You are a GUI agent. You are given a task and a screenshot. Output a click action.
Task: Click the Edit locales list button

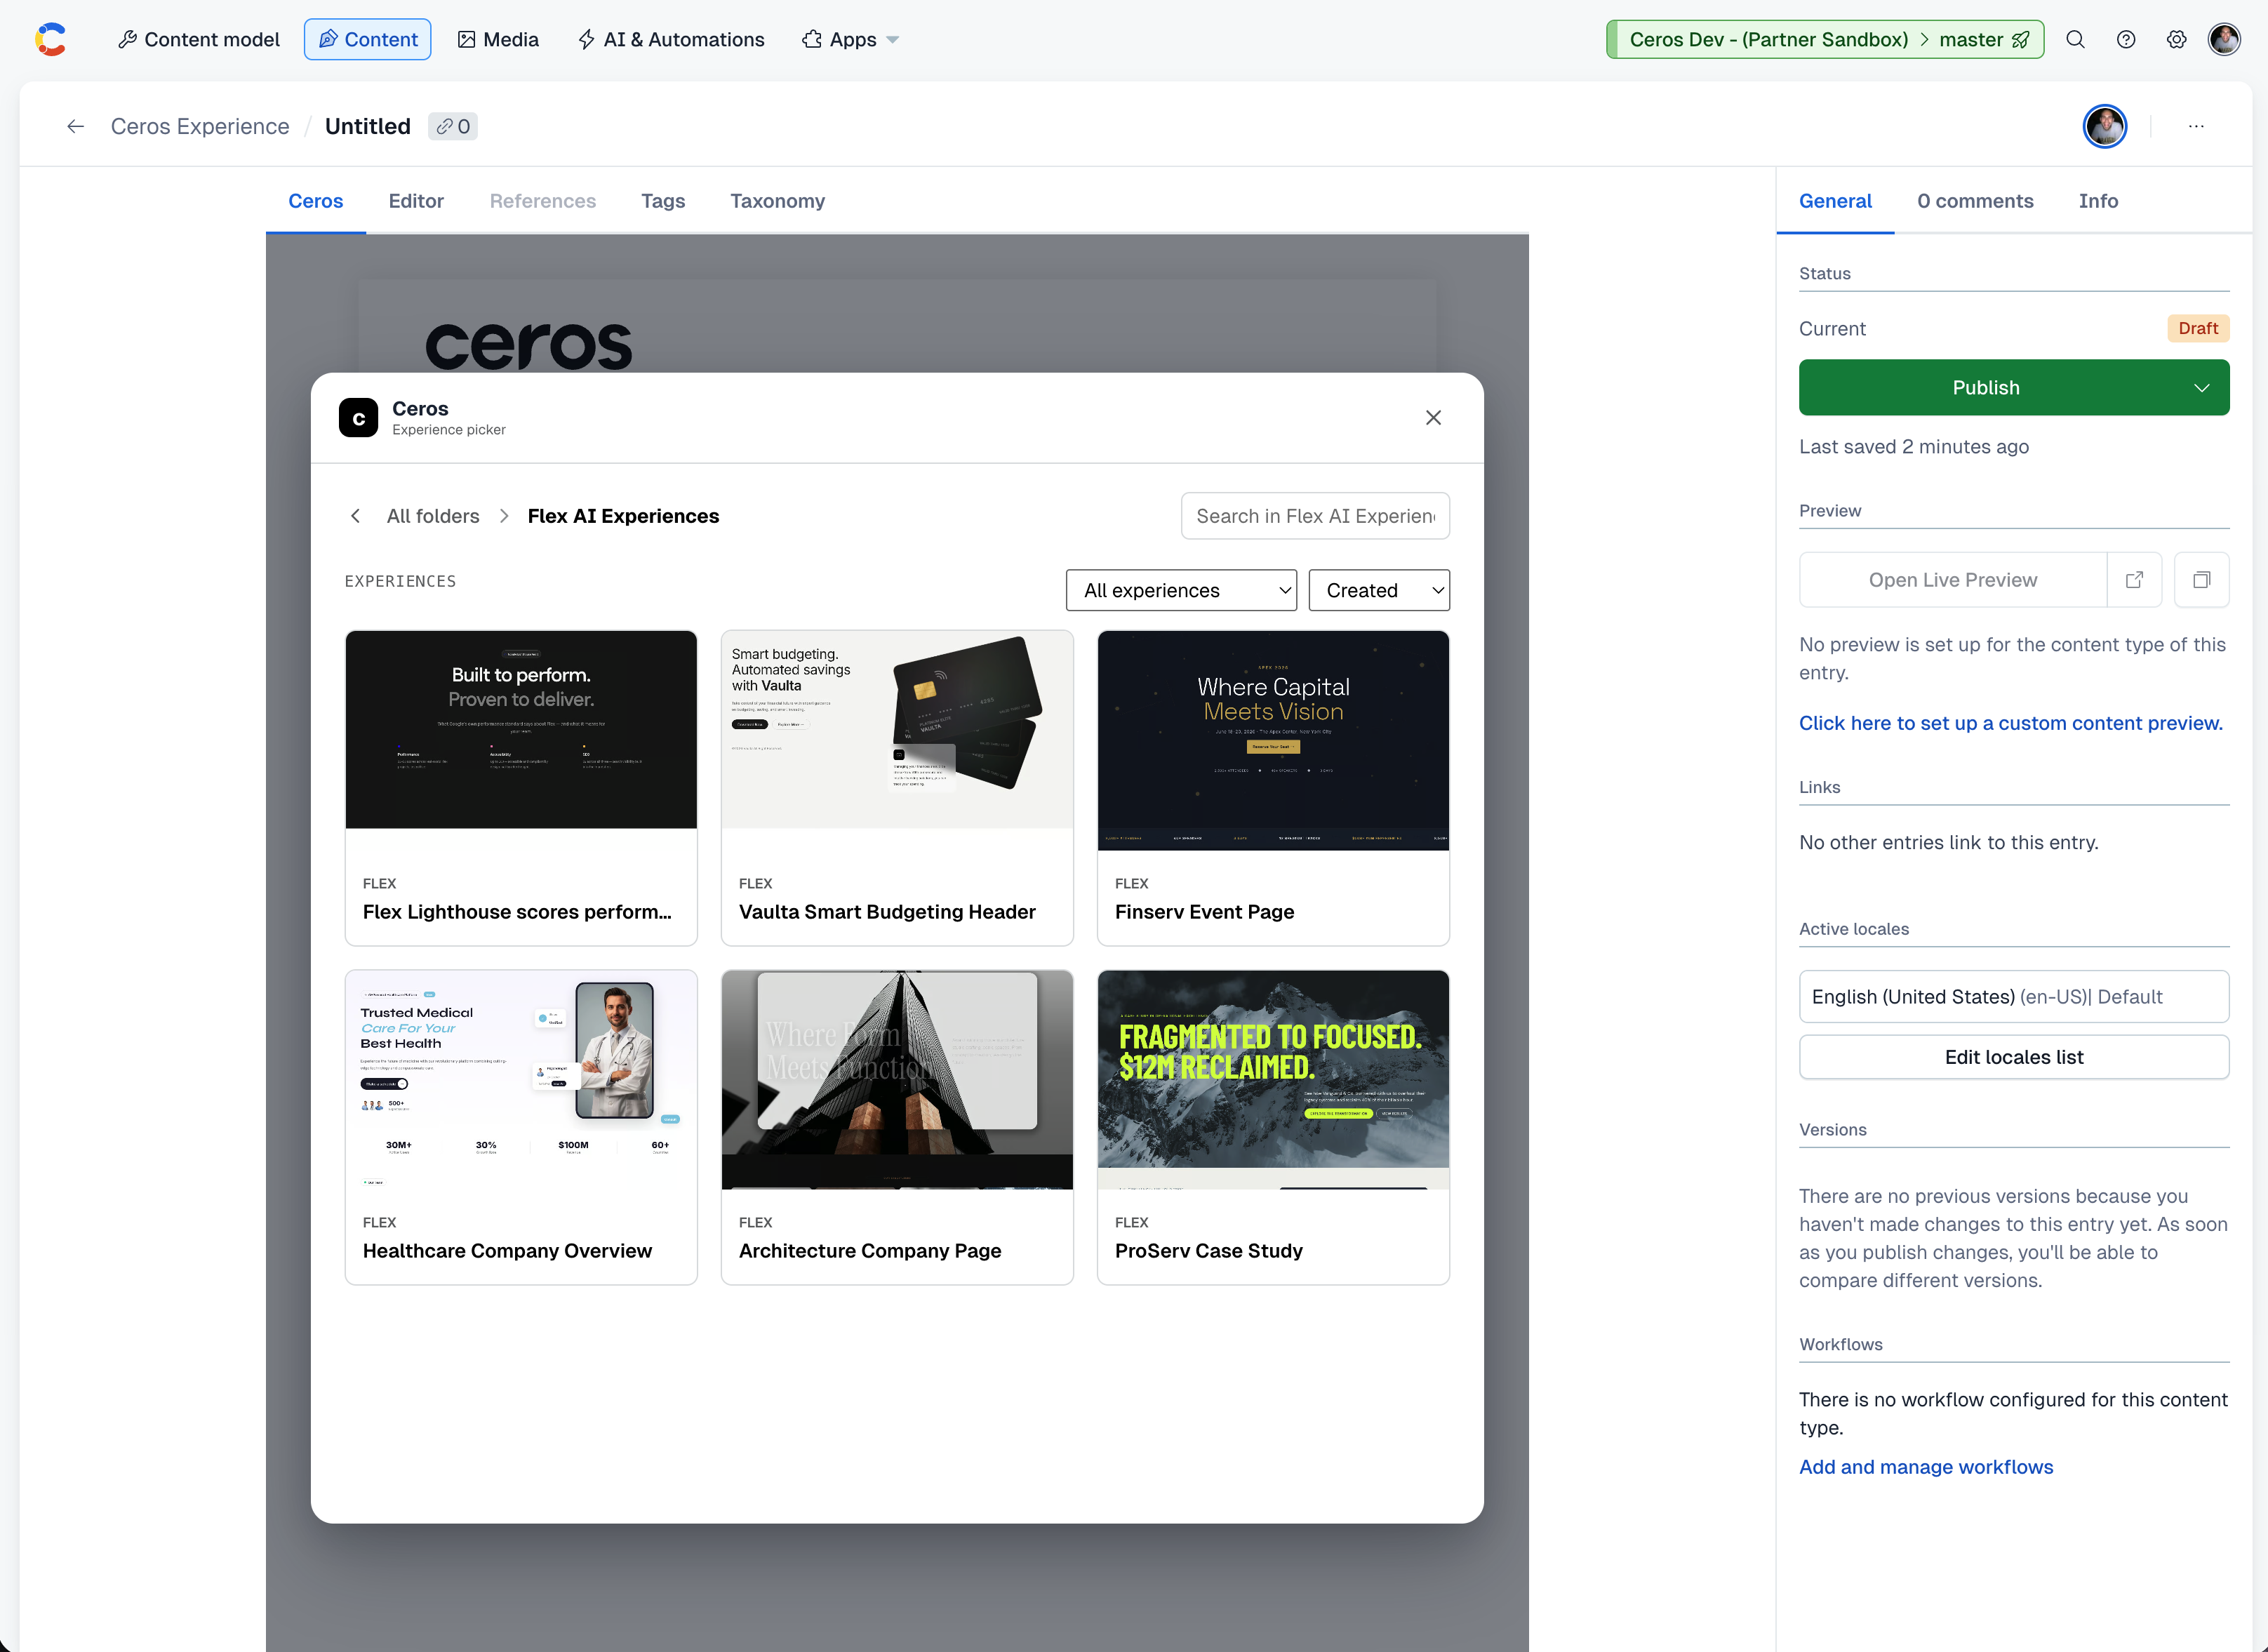pos(2013,1057)
